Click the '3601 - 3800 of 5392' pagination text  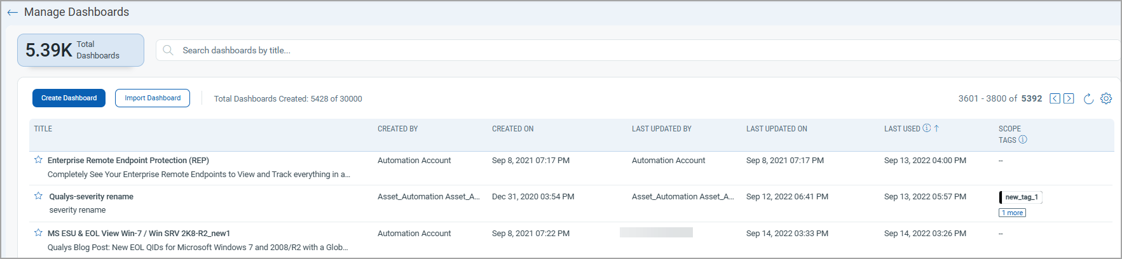coord(1000,98)
